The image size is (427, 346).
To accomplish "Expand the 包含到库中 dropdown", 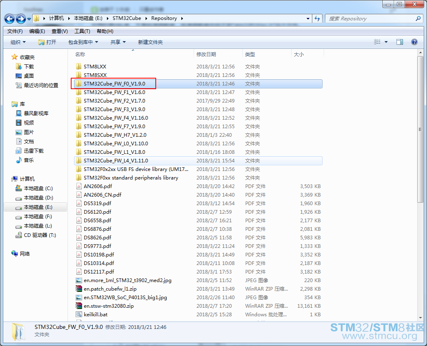I will [83, 42].
